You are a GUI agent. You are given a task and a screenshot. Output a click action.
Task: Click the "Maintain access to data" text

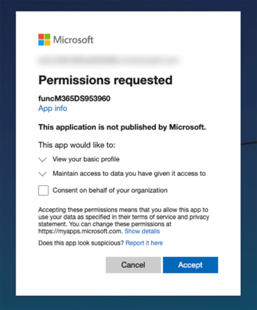click(x=129, y=174)
